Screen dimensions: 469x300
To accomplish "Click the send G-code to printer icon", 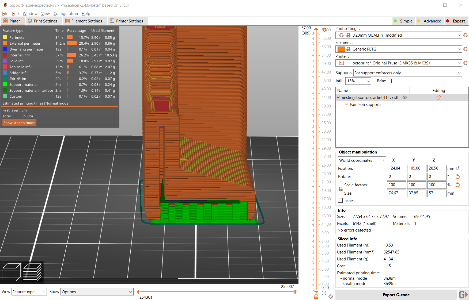I will point(463,295).
